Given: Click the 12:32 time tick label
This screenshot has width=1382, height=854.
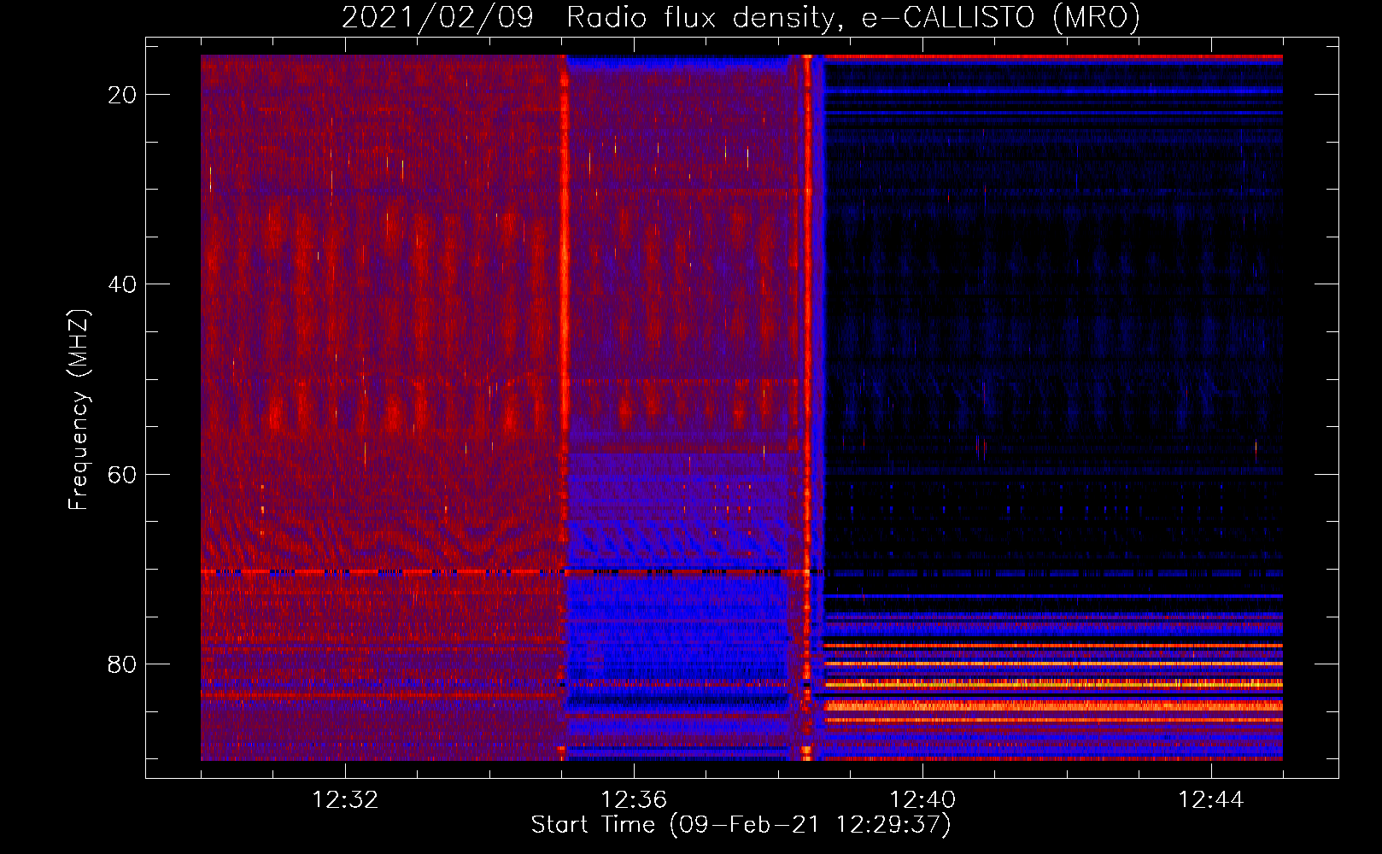Looking at the screenshot, I should (x=345, y=800).
